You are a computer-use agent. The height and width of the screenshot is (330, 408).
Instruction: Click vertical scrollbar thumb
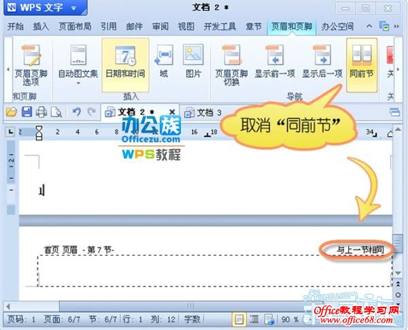coord(398,243)
